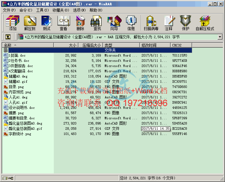Click the drive icon in status bar
The height and width of the screenshot is (182, 225).
[x=5, y=178]
